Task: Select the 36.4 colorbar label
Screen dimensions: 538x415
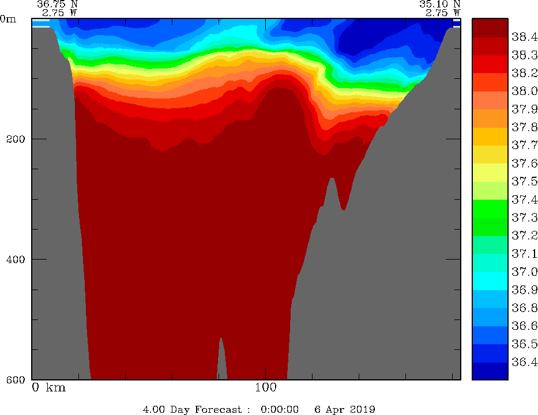Action: tap(524, 362)
